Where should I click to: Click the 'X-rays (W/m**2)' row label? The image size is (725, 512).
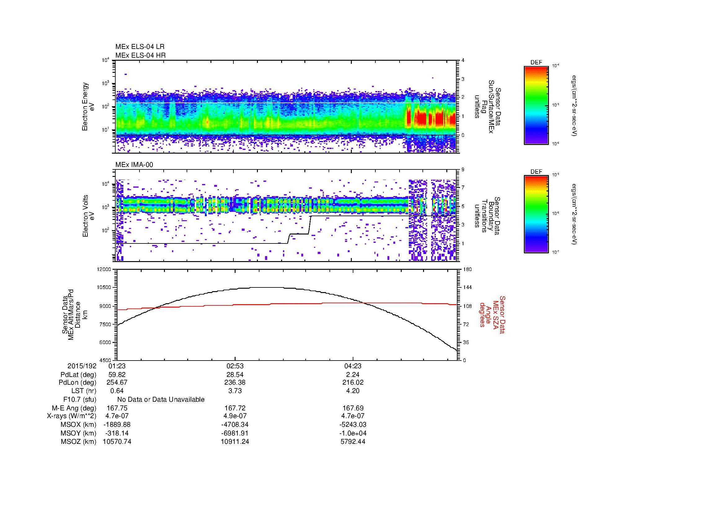tap(71, 416)
